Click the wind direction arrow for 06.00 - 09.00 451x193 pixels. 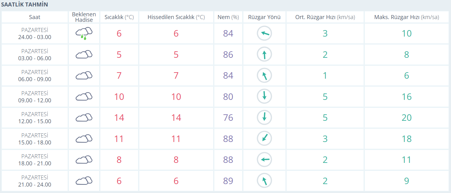(x=264, y=76)
